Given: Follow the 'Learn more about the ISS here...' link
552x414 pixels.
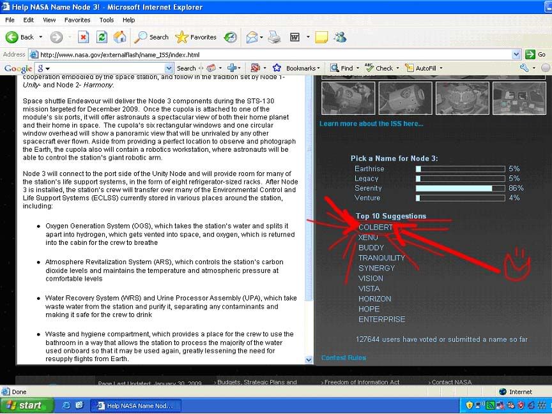Looking at the screenshot, I should (371, 124).
